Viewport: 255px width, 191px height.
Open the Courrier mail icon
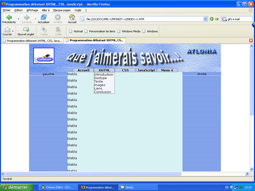7,30
